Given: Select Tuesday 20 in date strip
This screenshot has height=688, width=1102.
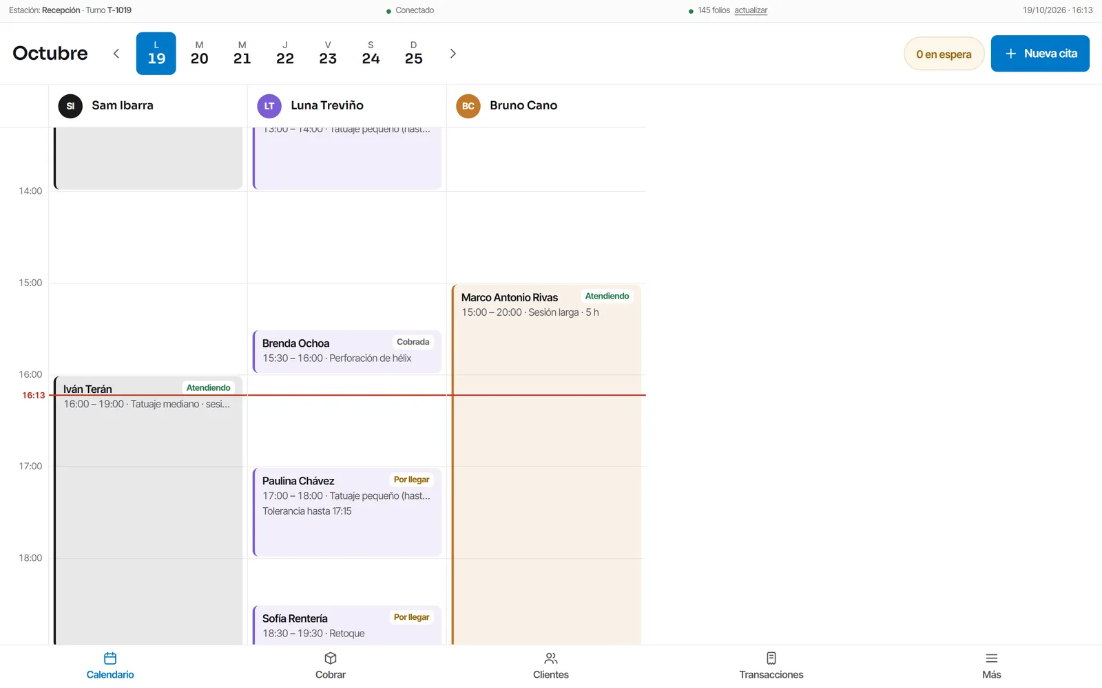Looking at the screenshot, I should [199, 54].
